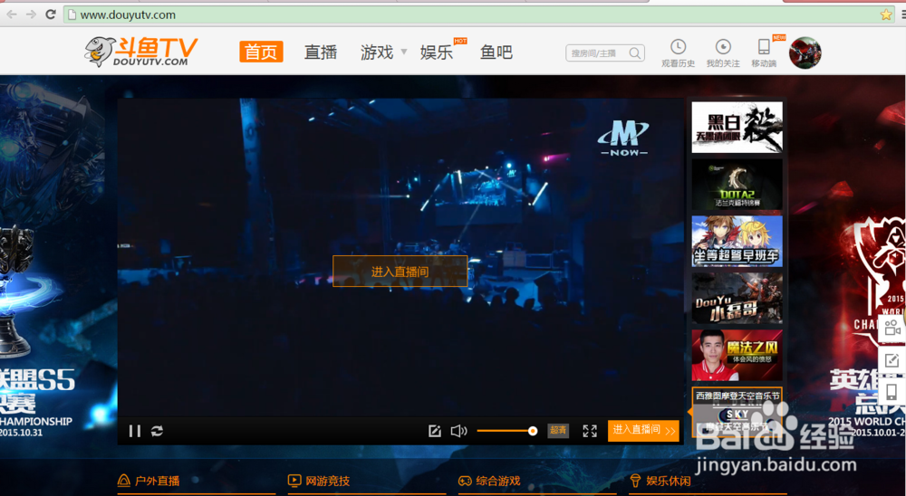This screenshot has width=906, height=496.
Task: Open the 直播 navigation tab
Action: point(321,52)
